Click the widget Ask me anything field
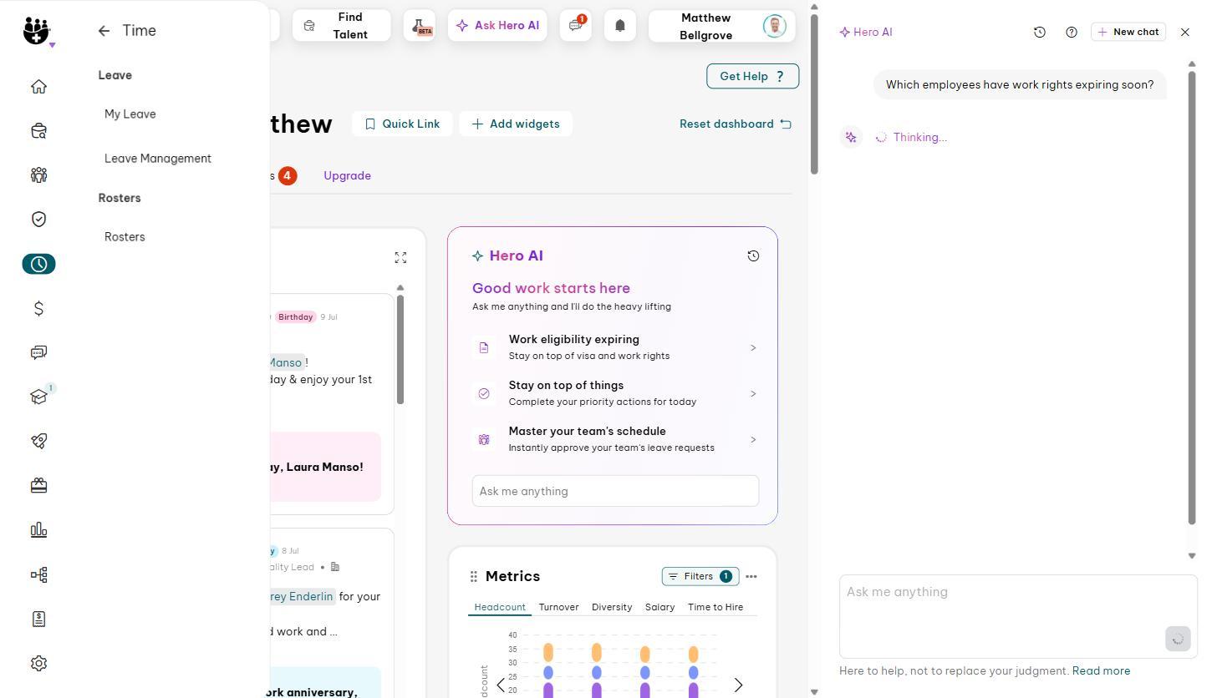Image resolution: width=1217 pixels, height=698 pixels. [x=615, y=491]
